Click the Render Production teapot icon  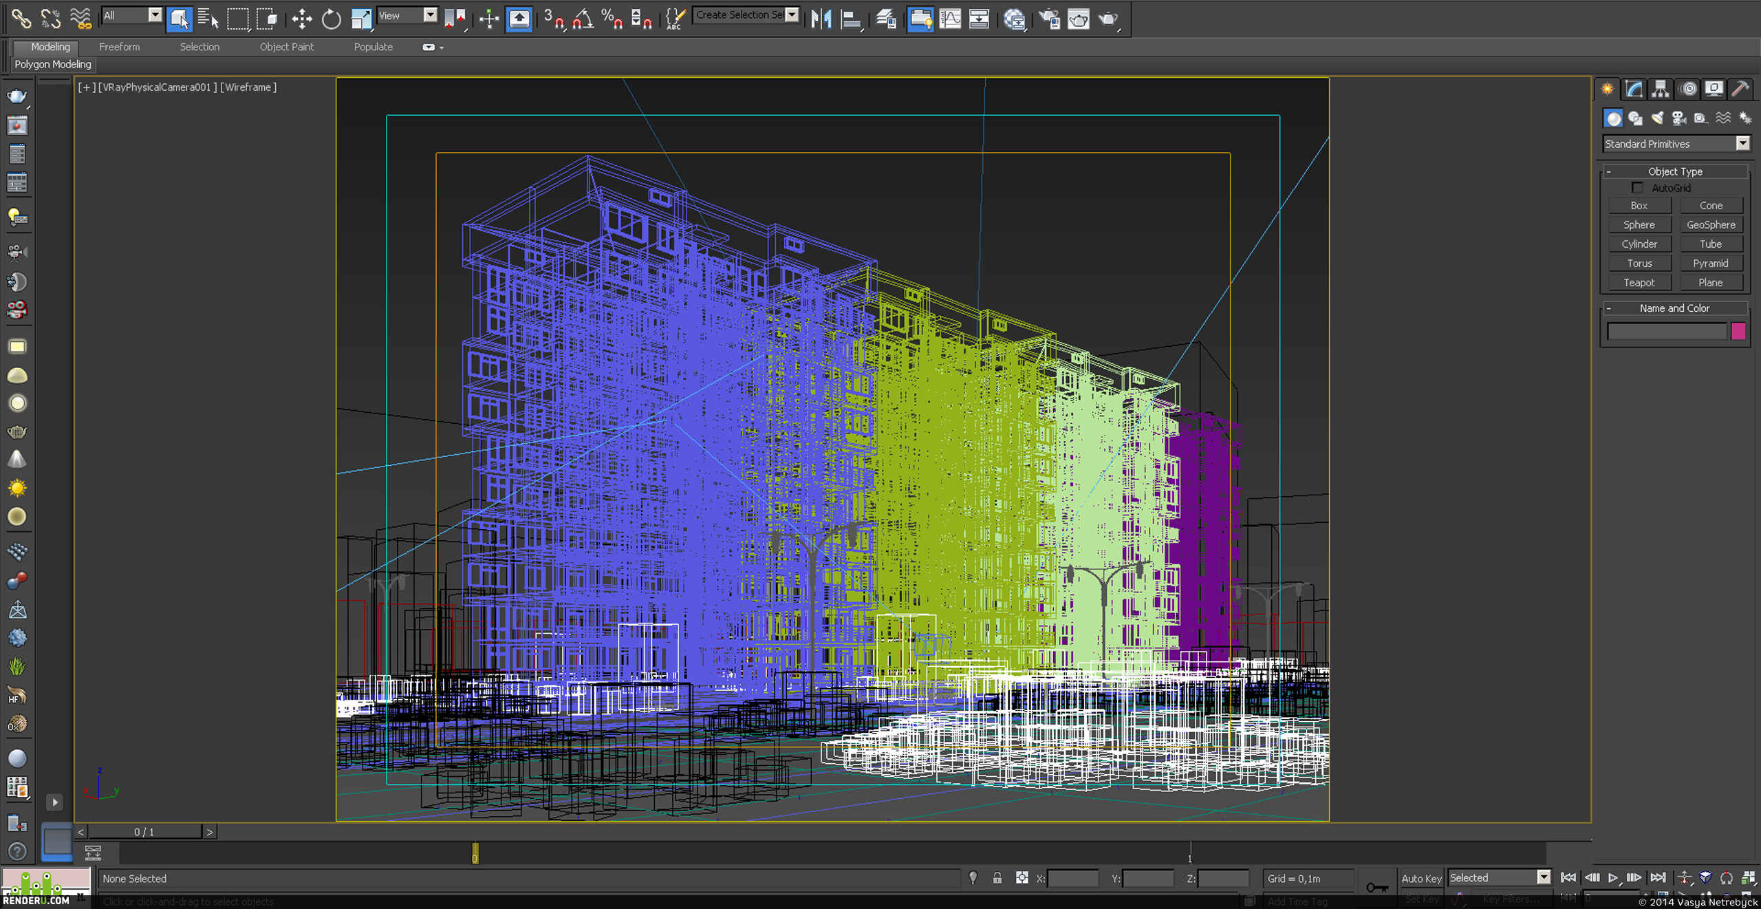click(1108, 19)
